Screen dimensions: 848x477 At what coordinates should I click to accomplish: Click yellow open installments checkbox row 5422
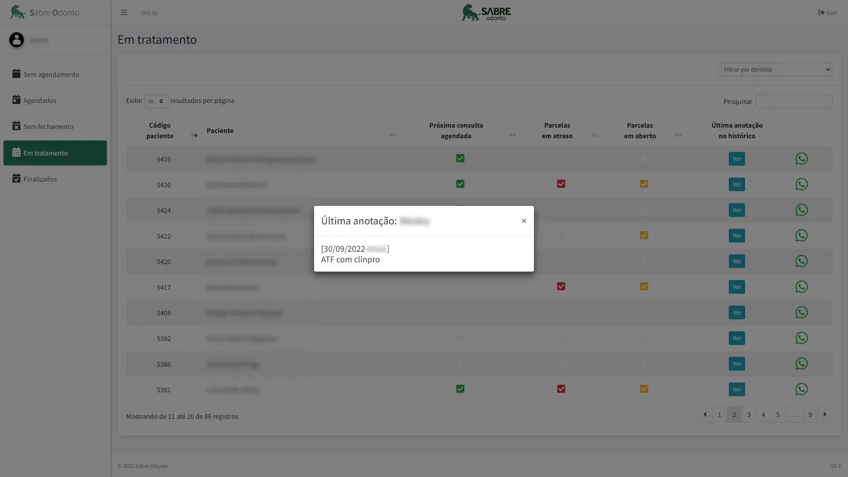(644, 235)
